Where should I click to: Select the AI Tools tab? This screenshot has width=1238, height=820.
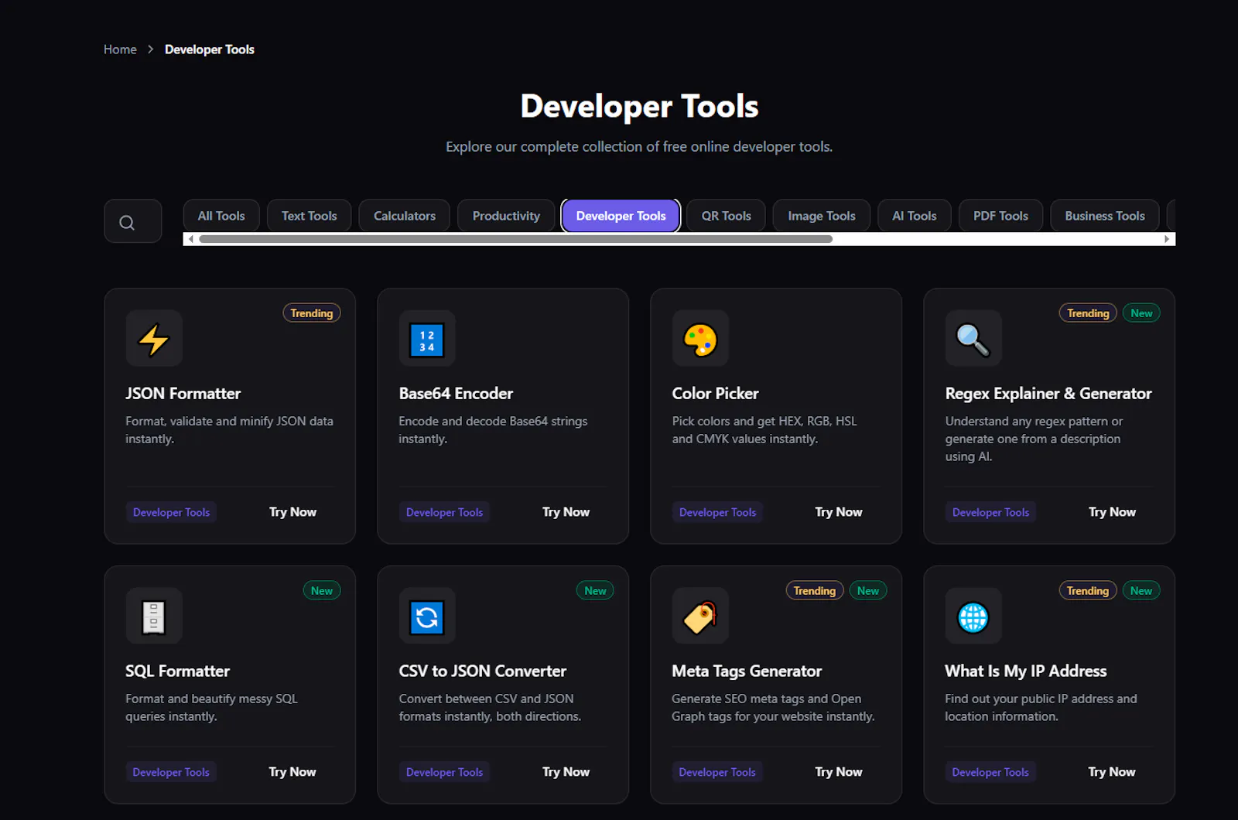[915, 216]
